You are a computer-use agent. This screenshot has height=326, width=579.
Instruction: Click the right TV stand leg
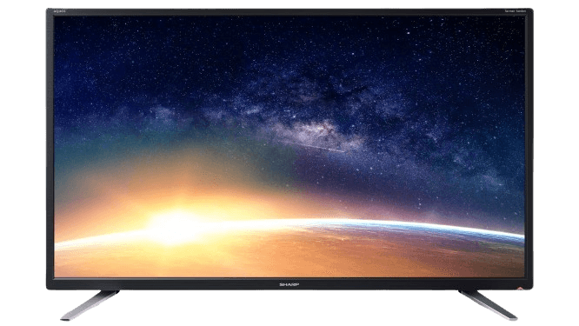[x=488, y=304]
